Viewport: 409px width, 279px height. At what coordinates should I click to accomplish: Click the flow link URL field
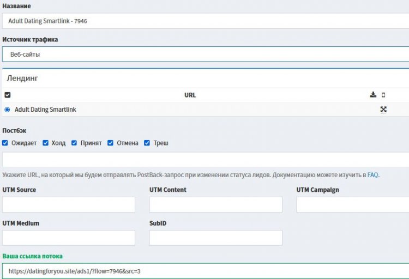coord(204,271)
